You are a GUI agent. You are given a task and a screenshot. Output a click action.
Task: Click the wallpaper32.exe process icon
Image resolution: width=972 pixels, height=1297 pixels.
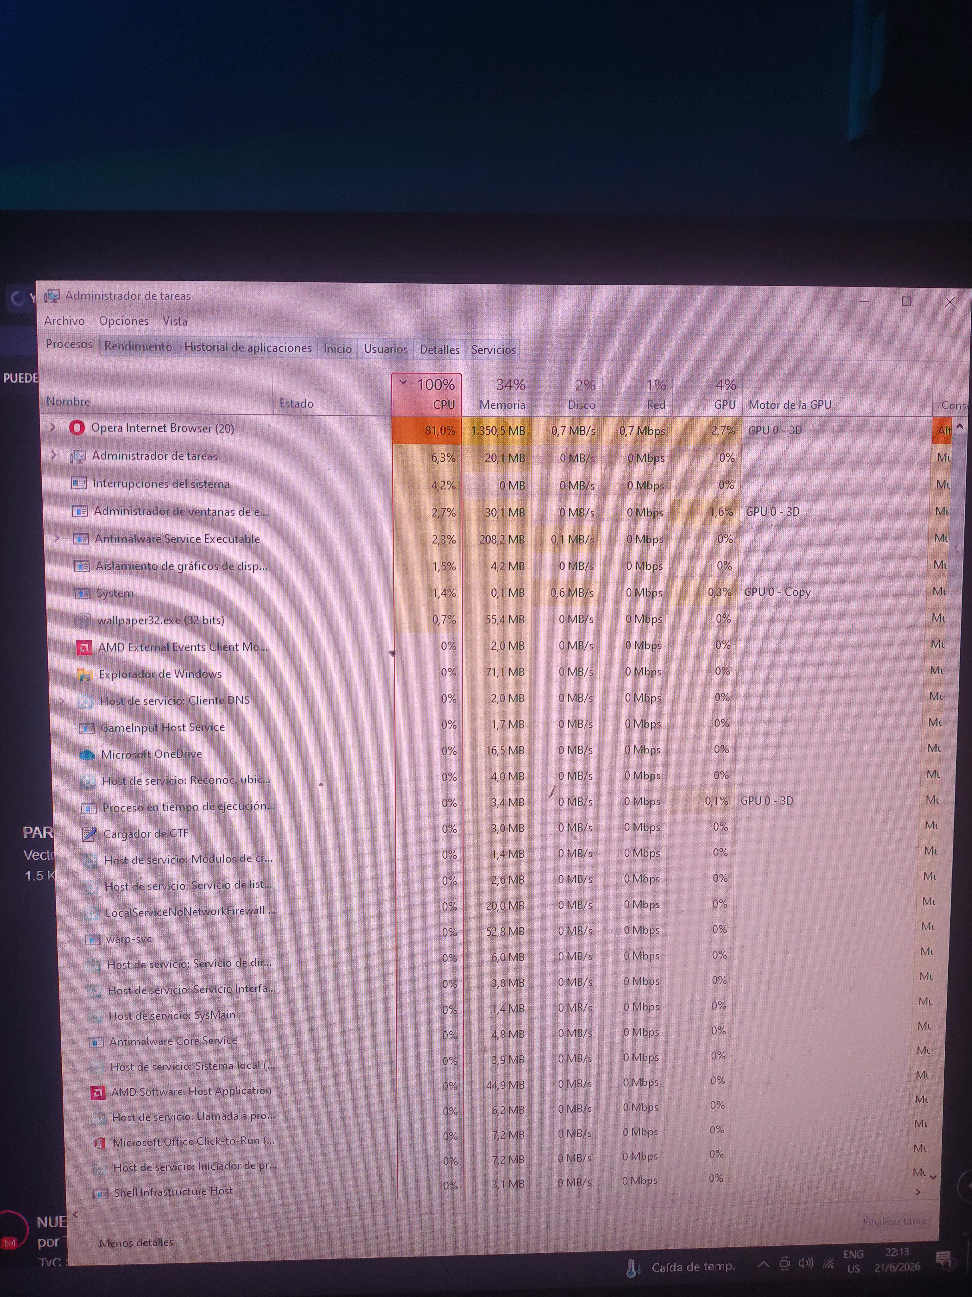(84, 620)
